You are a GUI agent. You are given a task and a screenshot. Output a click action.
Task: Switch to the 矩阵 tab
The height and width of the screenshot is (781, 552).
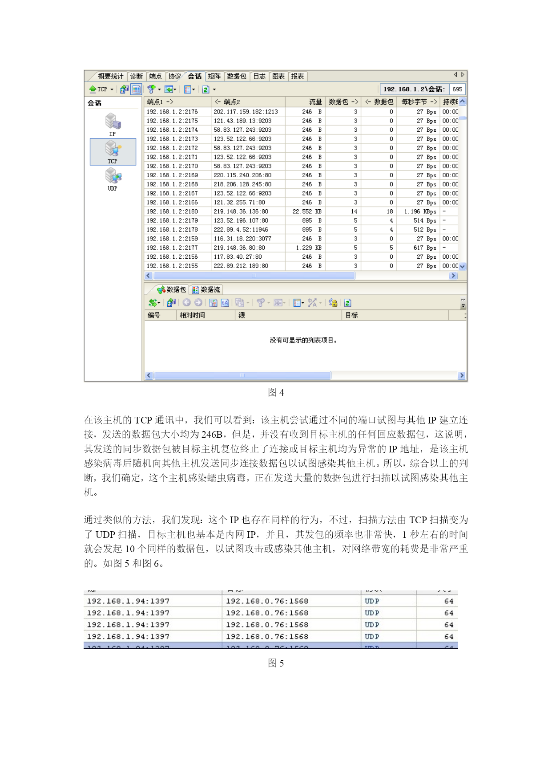(x=214, y=77)
